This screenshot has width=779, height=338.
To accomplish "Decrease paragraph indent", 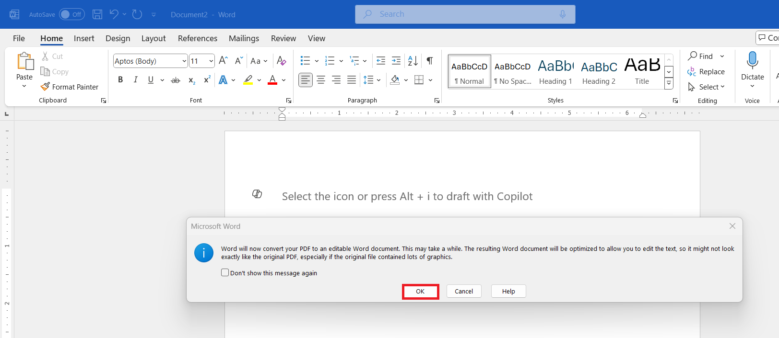I will point(381,61).
